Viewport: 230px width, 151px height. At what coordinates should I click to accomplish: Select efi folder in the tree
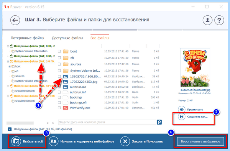tap(17, 71)
